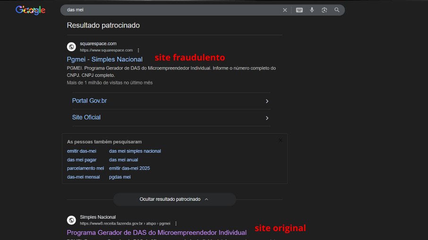Close the 'As pessoas também pesquisaram' box
This screenshot has width=428, height=240.
(280, 141)
